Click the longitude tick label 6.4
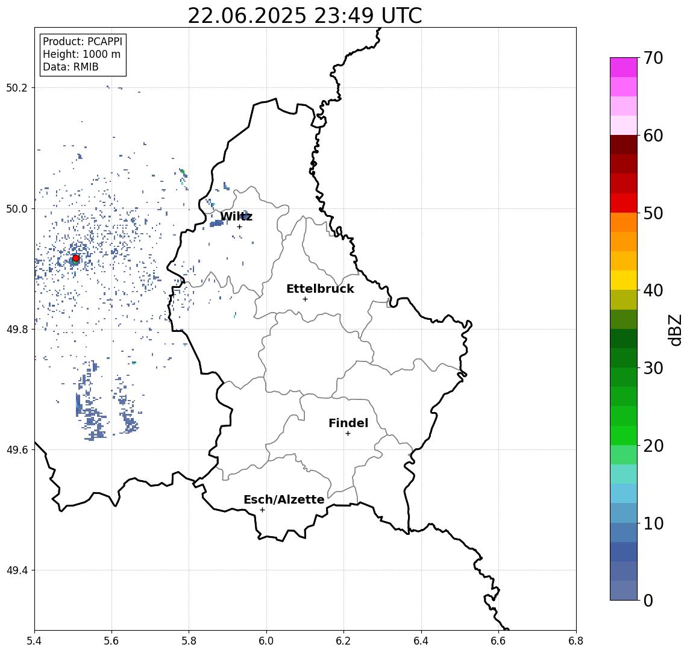This screenshot has width=690, height=653. (x=422, y=641)
